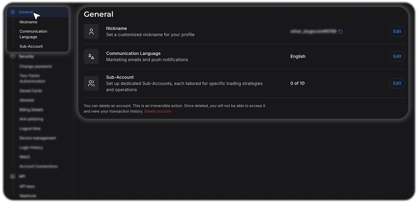Screen dimensions: 417x202
Task: Open Two-Factor Authentication in the sidebar
Action: tap(32, 78)
